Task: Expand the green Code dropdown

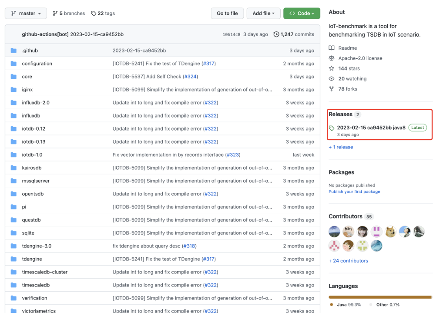Action: 302,13
